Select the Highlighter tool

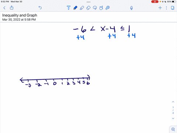(82, 8)
